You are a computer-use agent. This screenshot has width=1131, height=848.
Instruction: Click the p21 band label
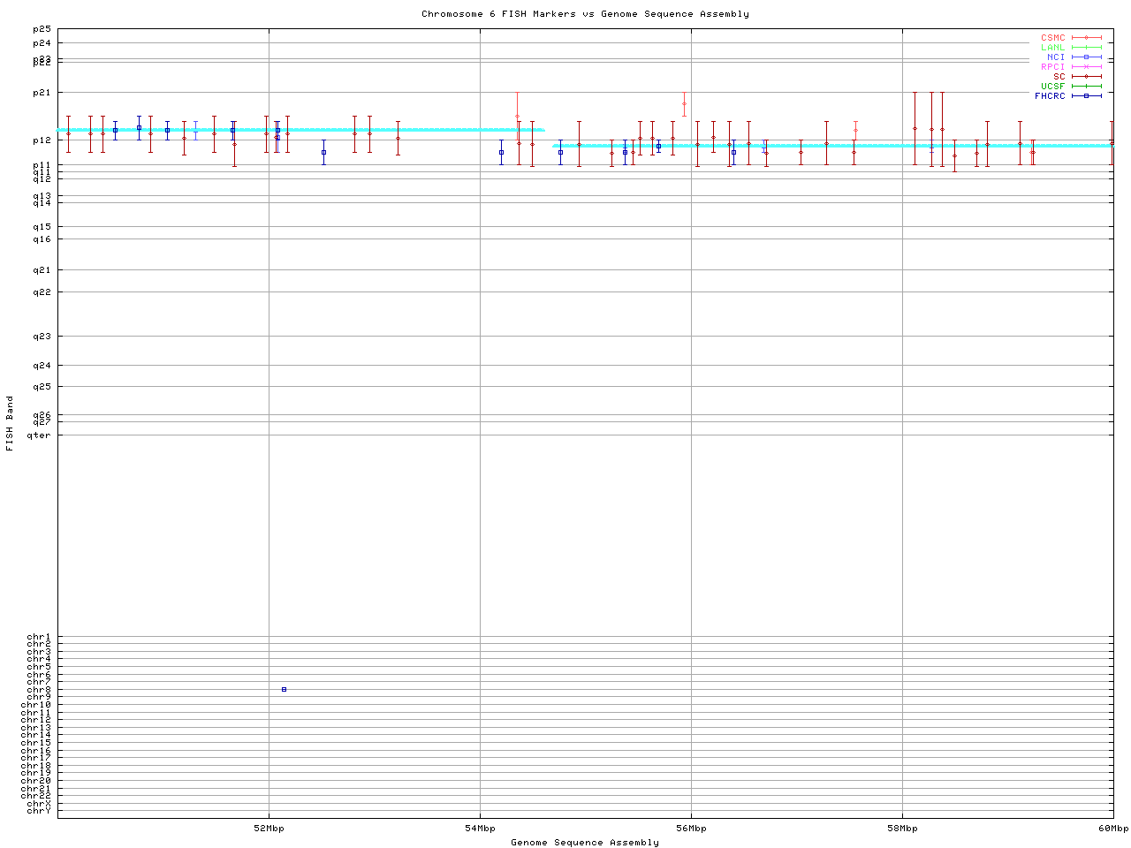(42, 93)
